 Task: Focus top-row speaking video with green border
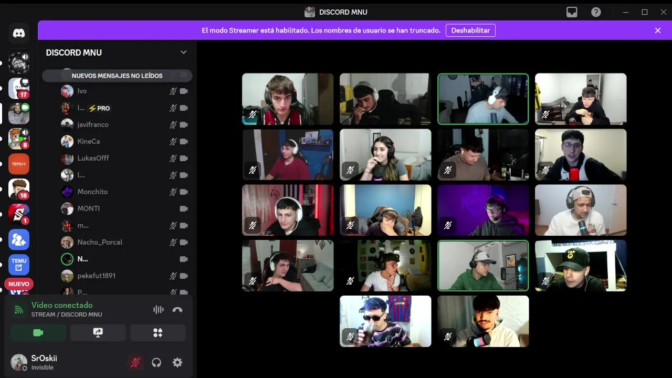(x=483, y=99)
